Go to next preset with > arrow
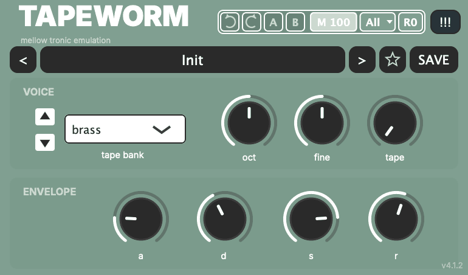This screenshot has height=275, width=468. click(362, 60)
